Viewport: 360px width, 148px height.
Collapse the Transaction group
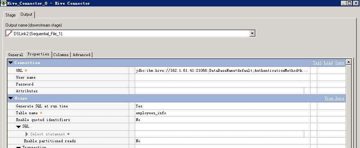click(19, 147)
